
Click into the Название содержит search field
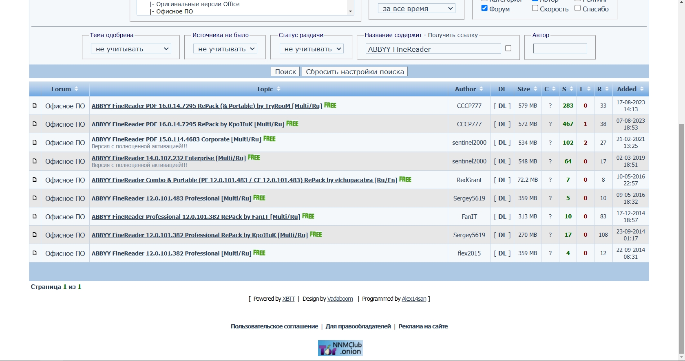[433, 49]
